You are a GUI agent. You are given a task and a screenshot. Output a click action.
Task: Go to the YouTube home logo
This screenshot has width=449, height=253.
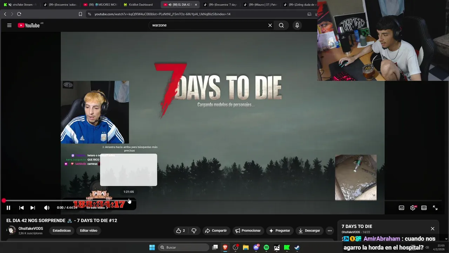(29, 25)
